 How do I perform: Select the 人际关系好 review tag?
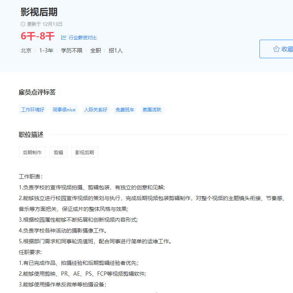point(96,110)
